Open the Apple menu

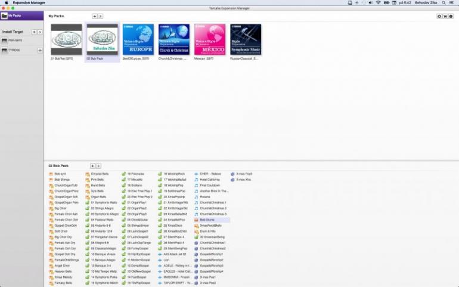(6, 2)
